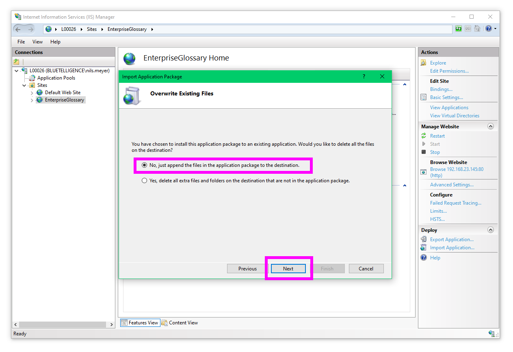Collapse the Deploy section in Actions
Screen dimensions: 513x352
tap(490, 230)
